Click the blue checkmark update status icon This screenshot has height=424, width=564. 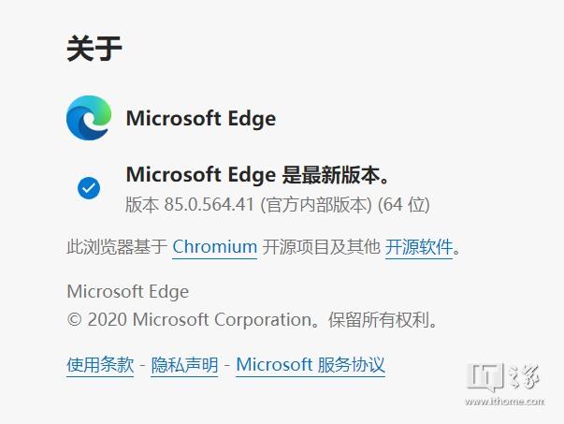(89, 188)
